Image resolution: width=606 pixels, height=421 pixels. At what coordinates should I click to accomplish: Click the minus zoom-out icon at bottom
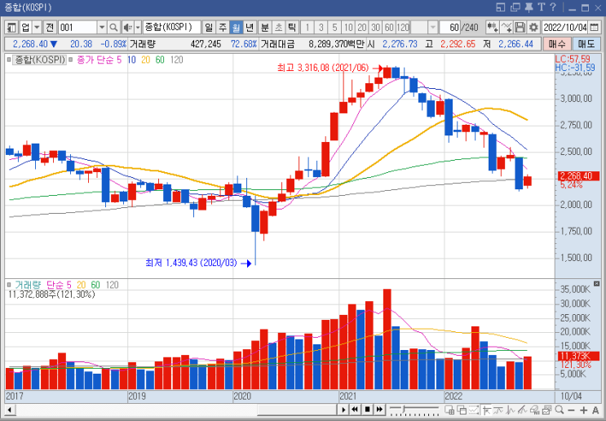tap(572, 410)
